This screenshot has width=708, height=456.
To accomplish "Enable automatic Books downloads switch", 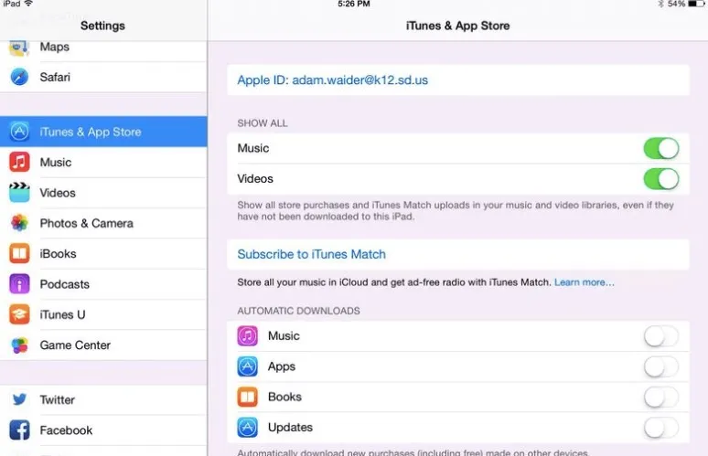I will tap(661, 398).
